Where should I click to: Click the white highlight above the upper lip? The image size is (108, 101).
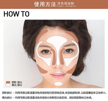(x=59, y=72)
